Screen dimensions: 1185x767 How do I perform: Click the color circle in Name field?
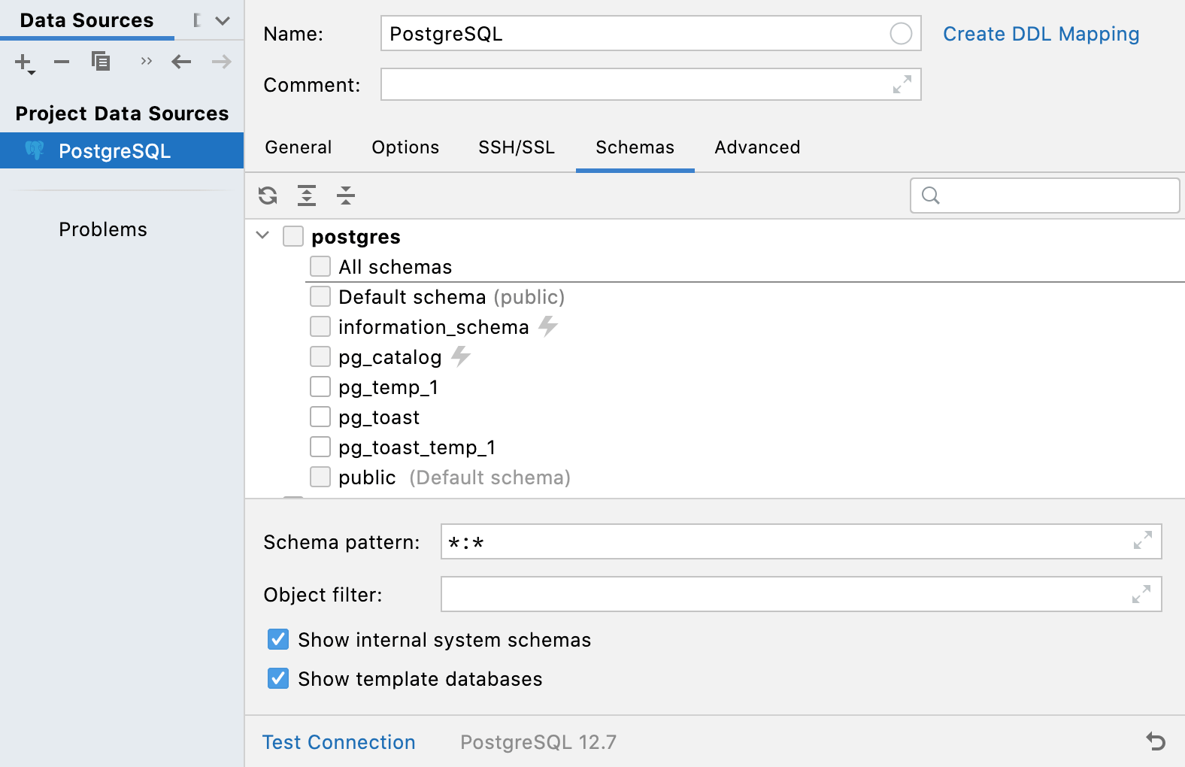click(x=901, y=34)
